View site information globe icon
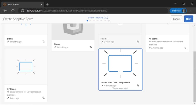 pyautogui.click(x=22, y=11)
